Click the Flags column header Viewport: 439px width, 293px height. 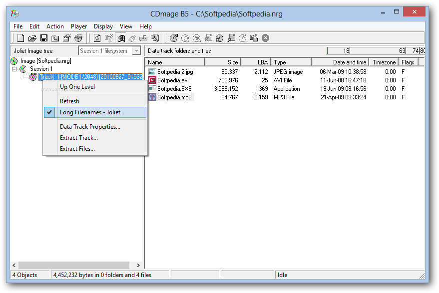tap(408, 62)
